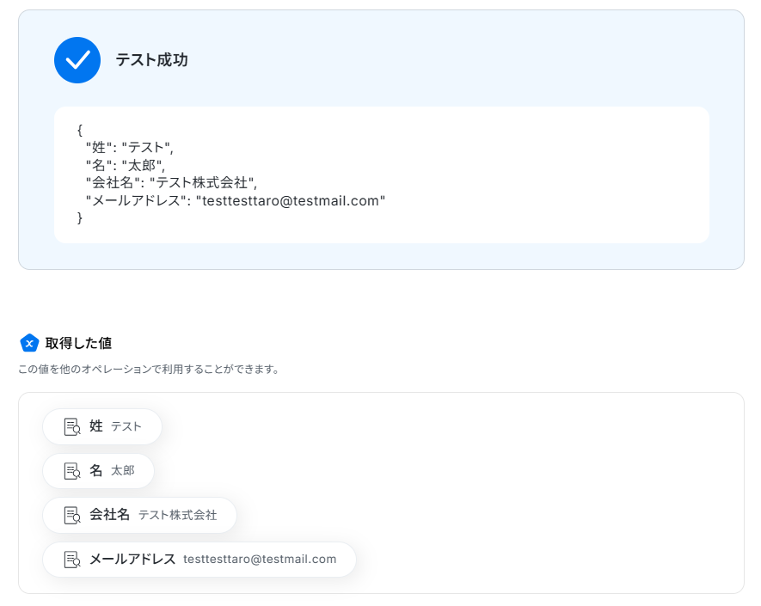Image resolution: width=761 pixels, height=606 pixels.
Task: Click the document icon in the 会社名 chip
Action: (x=72, y=515)
